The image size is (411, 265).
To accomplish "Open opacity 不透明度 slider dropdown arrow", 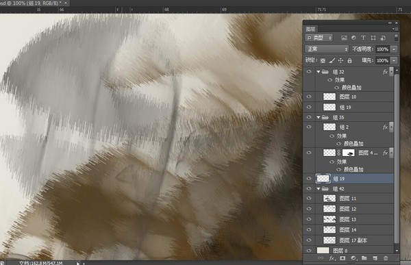I will coord(394,49).
